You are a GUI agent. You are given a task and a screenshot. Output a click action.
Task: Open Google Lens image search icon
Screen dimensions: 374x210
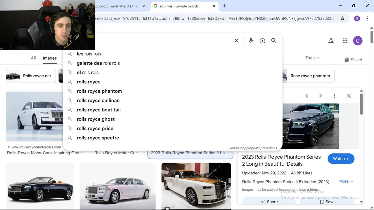click(x=262, y=41)
